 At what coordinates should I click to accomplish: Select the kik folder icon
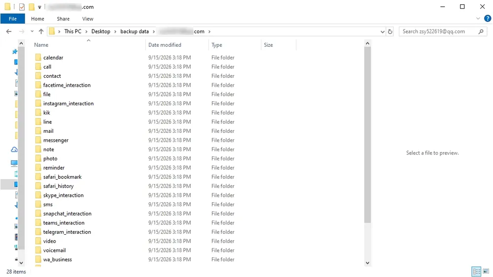pos(38,112)
